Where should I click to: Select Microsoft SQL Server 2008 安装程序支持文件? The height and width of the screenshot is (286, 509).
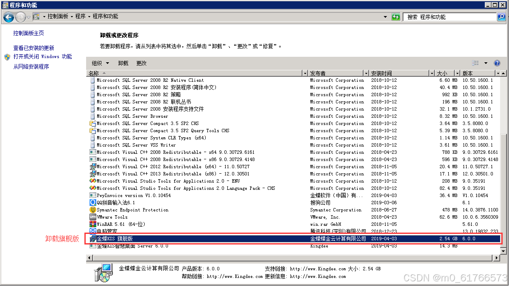pyautogui.click(x=150, y=109)
